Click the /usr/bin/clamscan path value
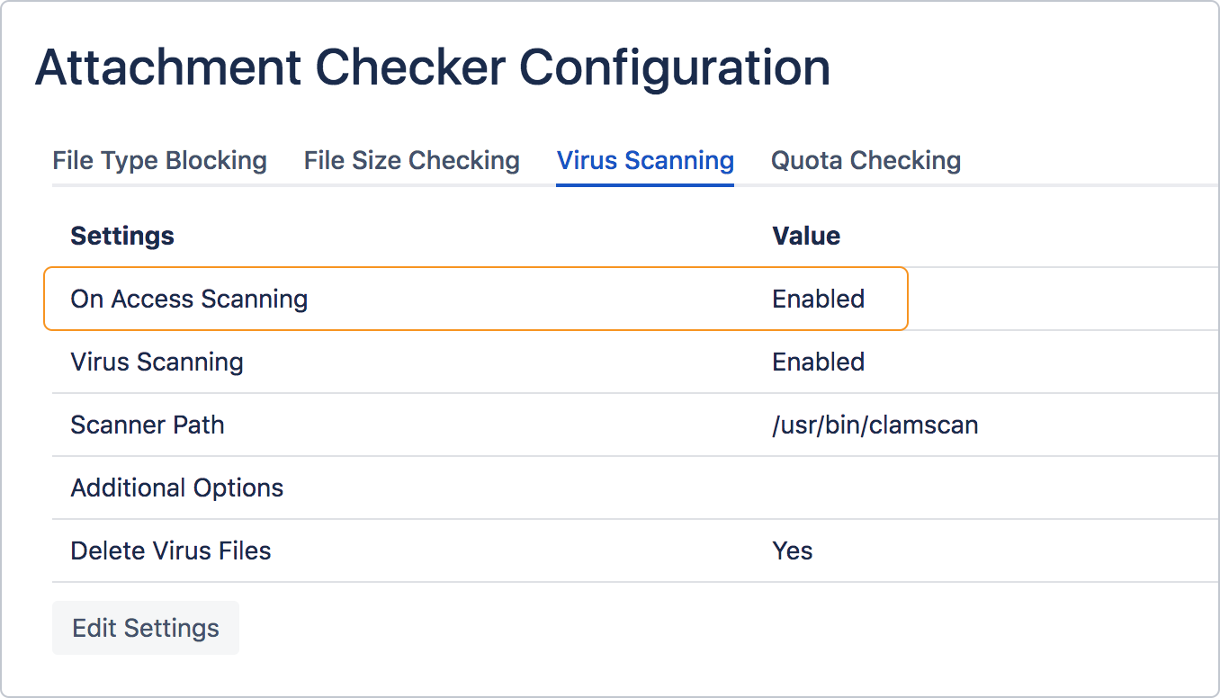Screen dimensions: 1220x698 pyautogui.click(x=875, y=425)
